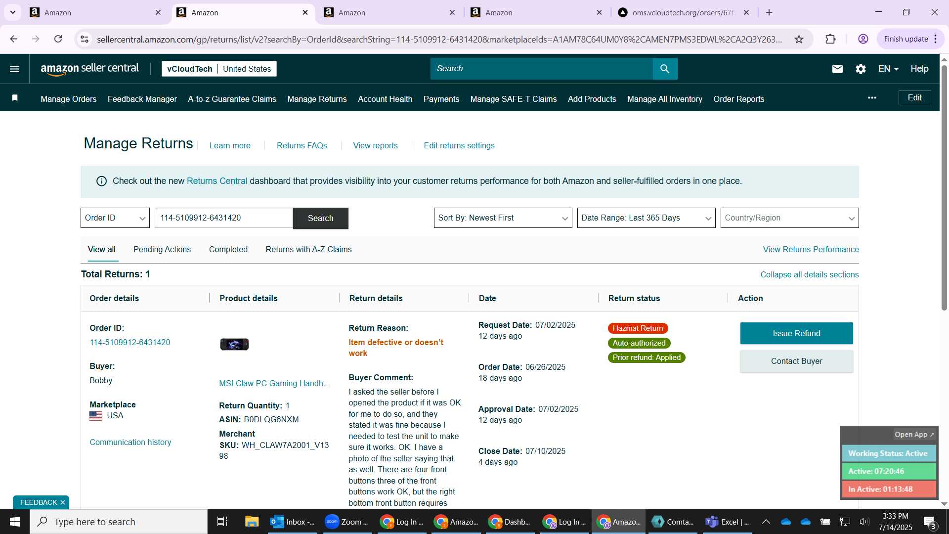Viewport: 949px width, 534px height.
Task: Switch to the Completed tab
Action: (x=228, y=249)
